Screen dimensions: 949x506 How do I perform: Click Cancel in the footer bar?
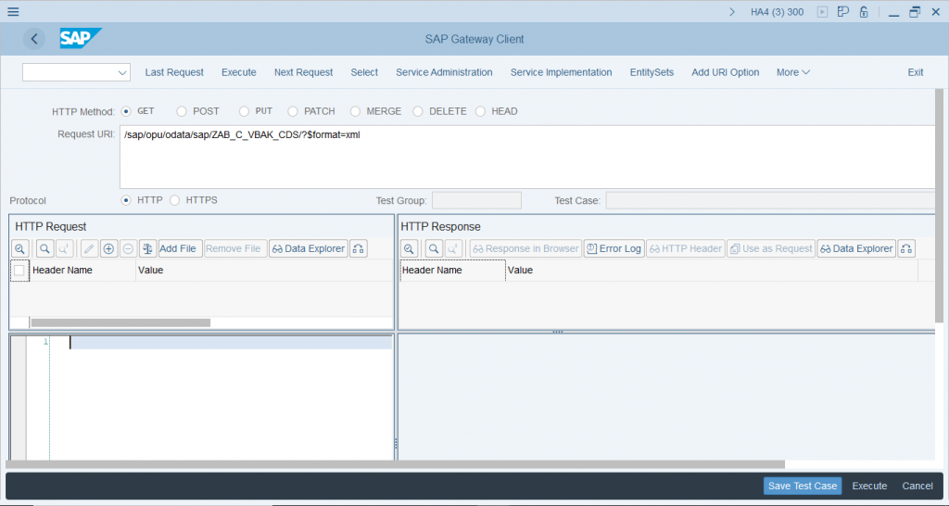pos(917,486)
